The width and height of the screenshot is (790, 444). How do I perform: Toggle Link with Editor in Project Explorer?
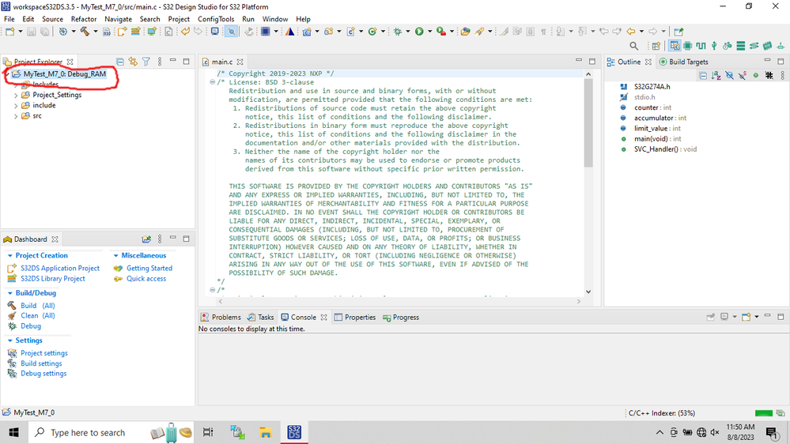133,62
